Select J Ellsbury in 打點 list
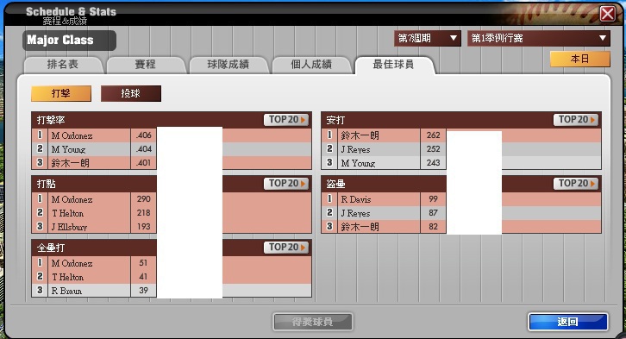Viewport: 626px width, 339px height. [x=69, y=227]
